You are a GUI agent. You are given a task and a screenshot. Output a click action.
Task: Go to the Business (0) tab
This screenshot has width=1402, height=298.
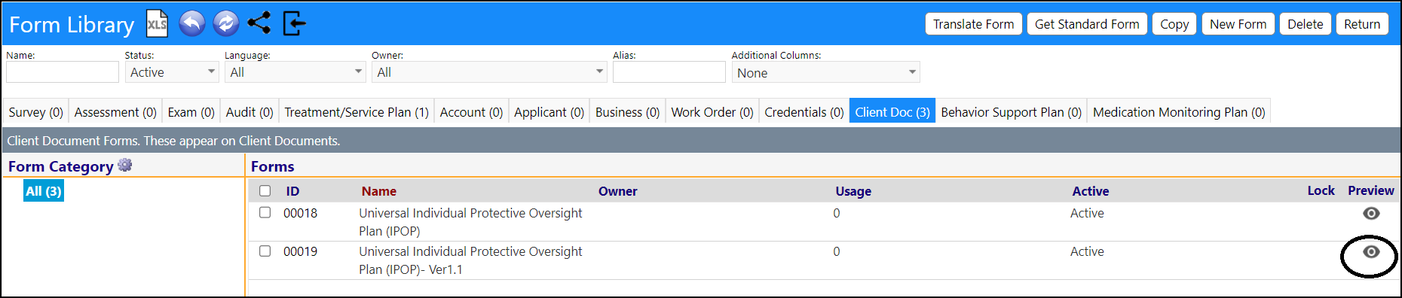coord(627,112)
